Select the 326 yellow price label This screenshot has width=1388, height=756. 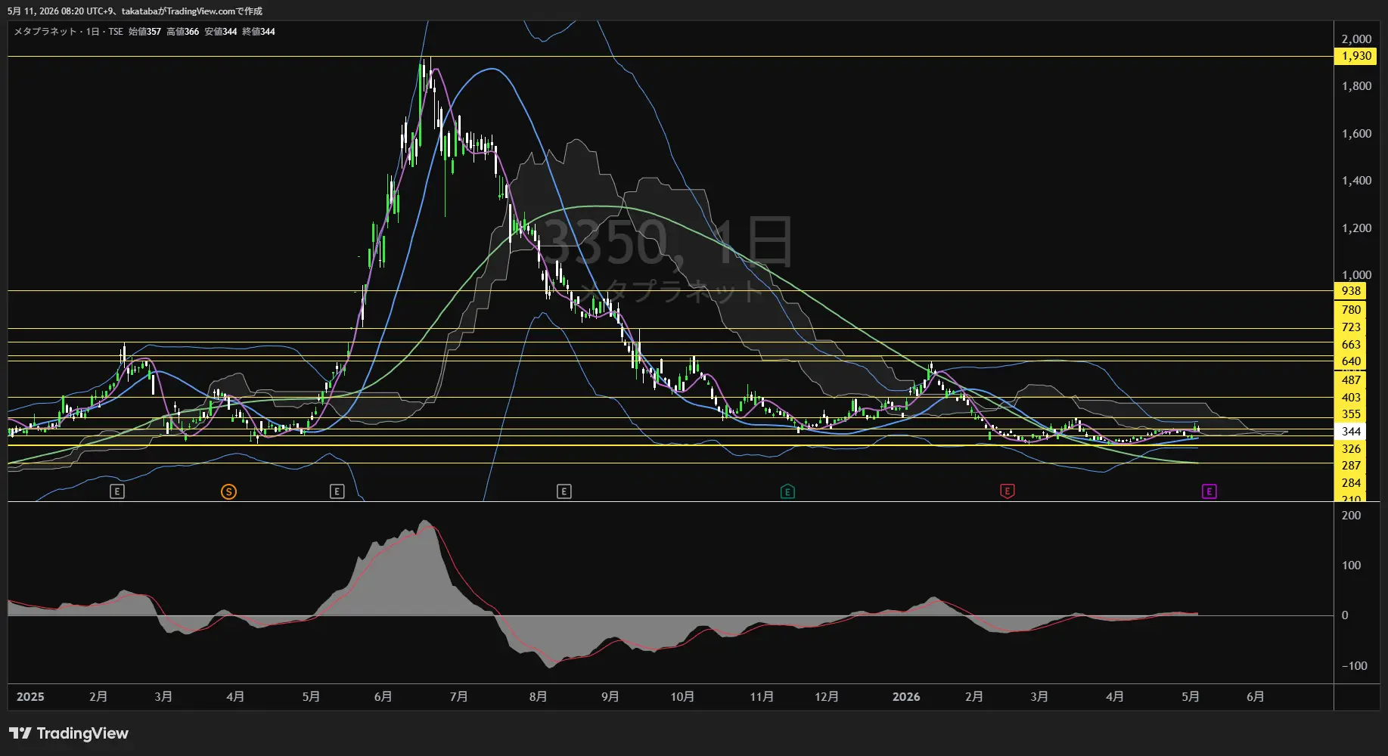click(x=1351, y=449)
